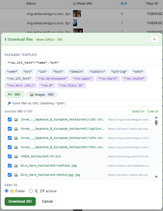The height and width of the screenshot is (211, 163).
Task: Insert the *row.Альбом* token
Action: tap(134, 78)
